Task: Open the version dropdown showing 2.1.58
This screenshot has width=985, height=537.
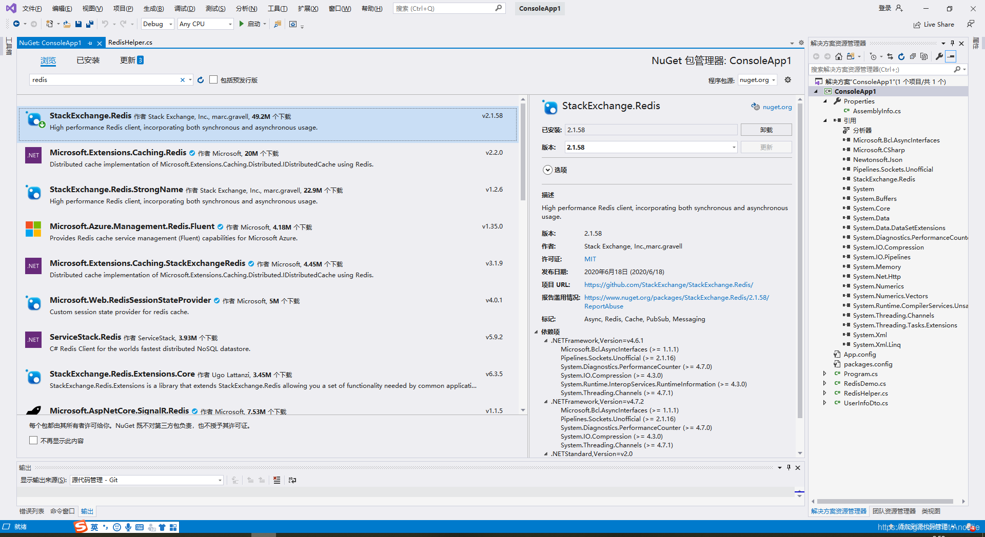Action: coord(734,147)
